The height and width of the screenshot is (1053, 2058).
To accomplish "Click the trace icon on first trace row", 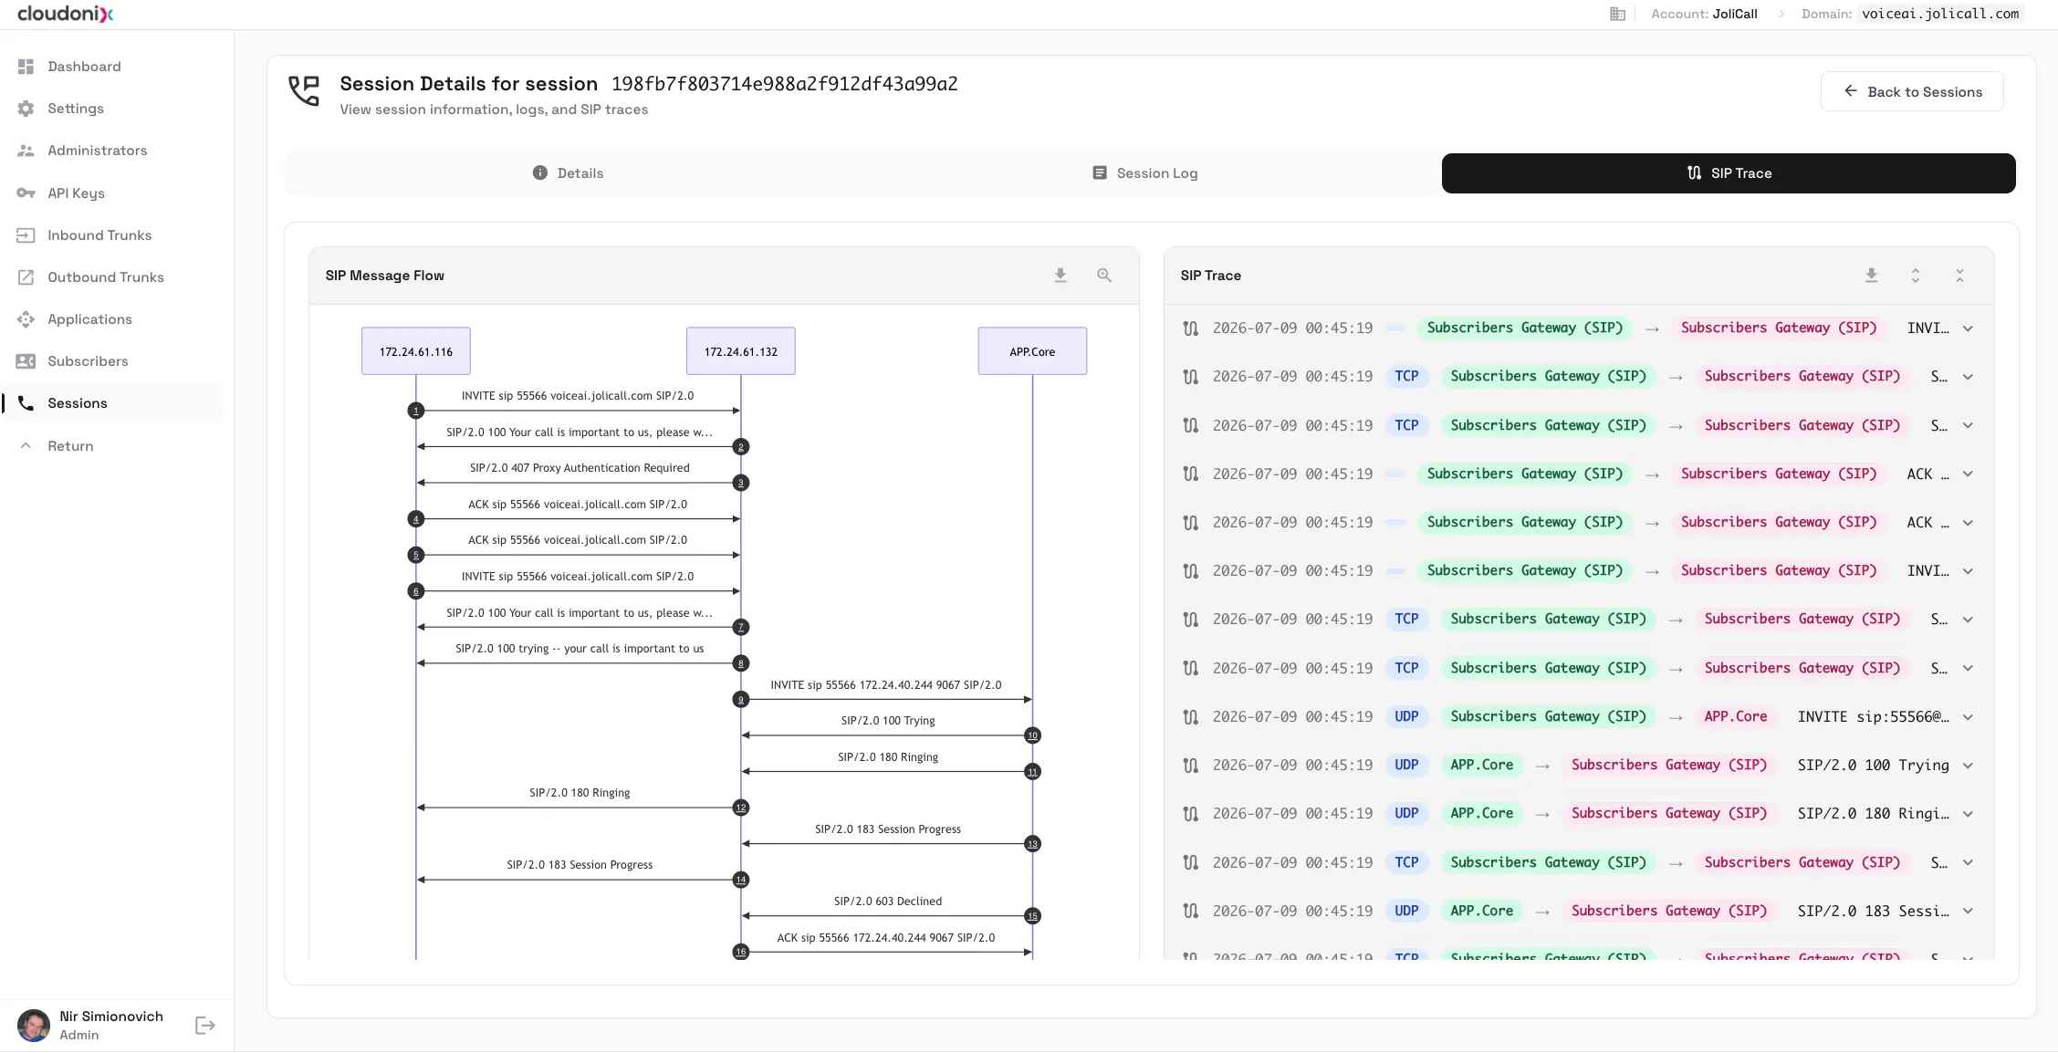I will click(1191, 328).
